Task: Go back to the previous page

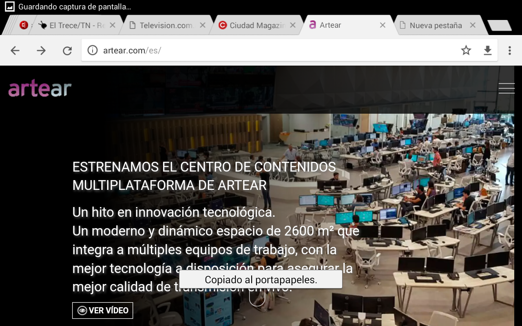Action: tap(15, 51)
